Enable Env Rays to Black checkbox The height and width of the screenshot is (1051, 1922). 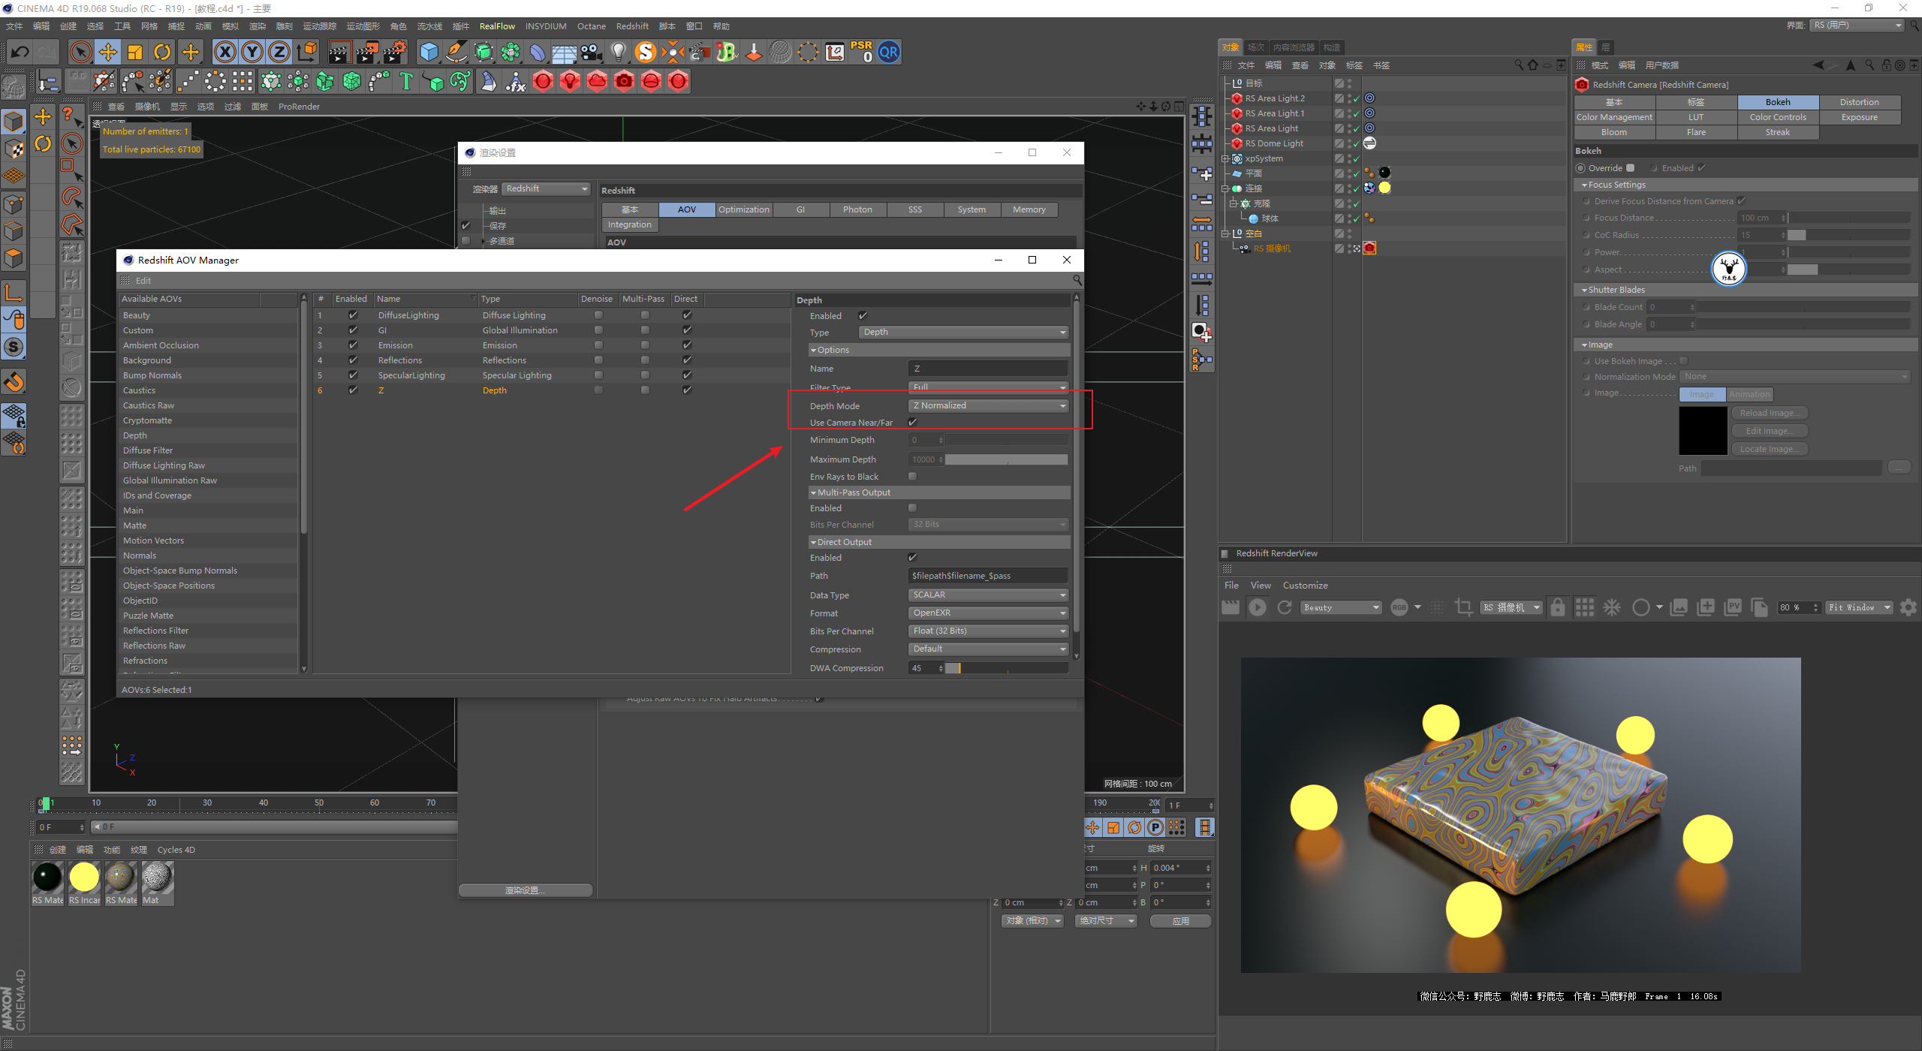[913, 477]
